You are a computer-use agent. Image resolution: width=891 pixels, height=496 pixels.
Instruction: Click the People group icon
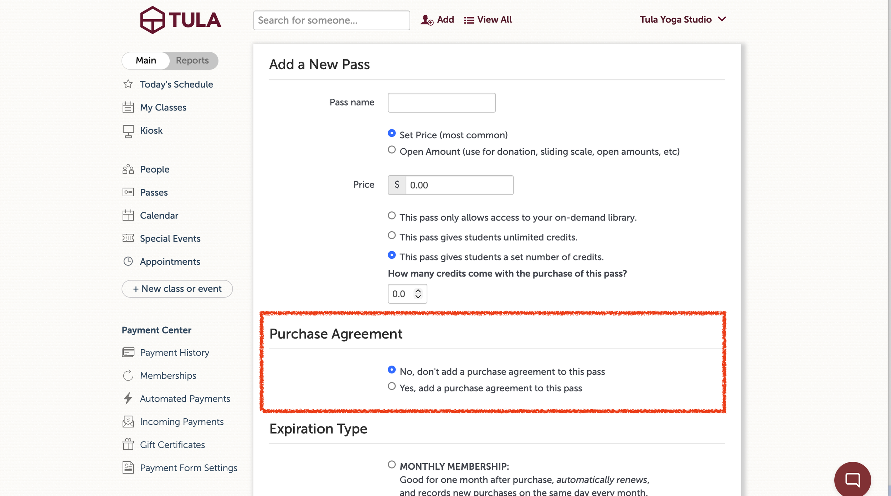pyautogui.click(x=128, y=169)
